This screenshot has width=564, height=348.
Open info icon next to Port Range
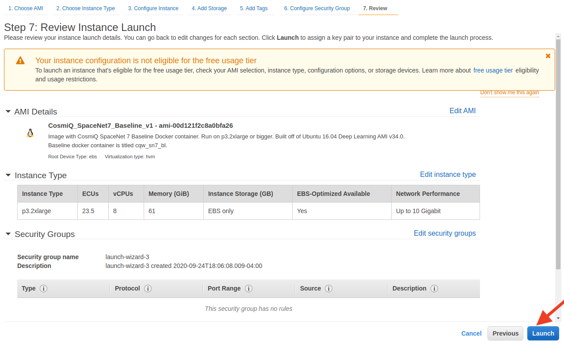[249, 288]
